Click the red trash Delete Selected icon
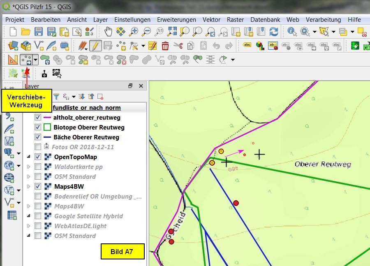The height and width of the screenshot is (266, 370). (x=165, y=46)
